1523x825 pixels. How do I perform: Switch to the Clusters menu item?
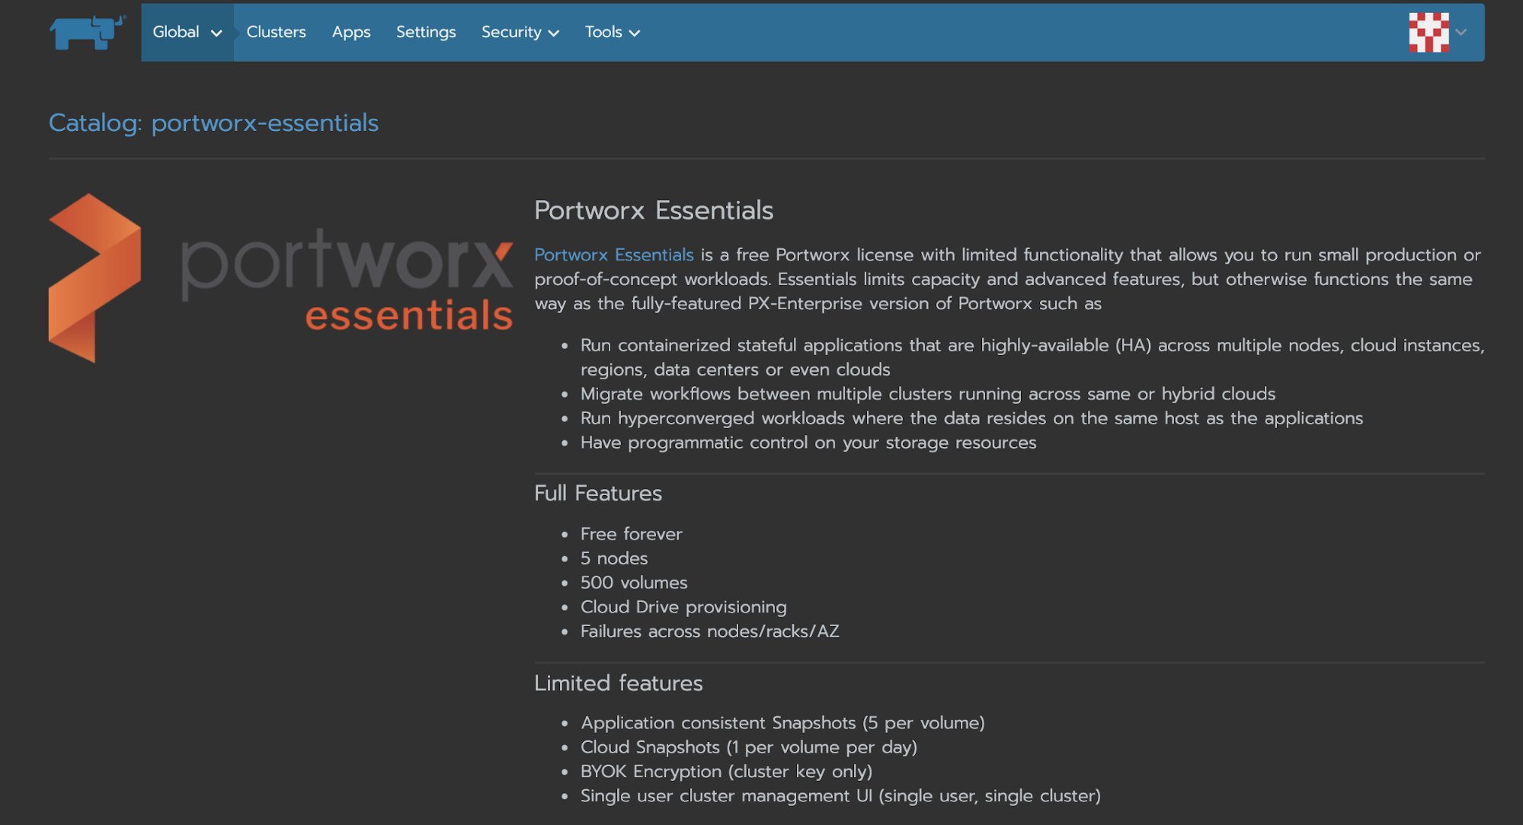[276, 32]
